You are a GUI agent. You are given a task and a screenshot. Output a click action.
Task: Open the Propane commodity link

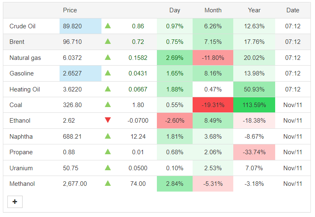click(21, 152)
